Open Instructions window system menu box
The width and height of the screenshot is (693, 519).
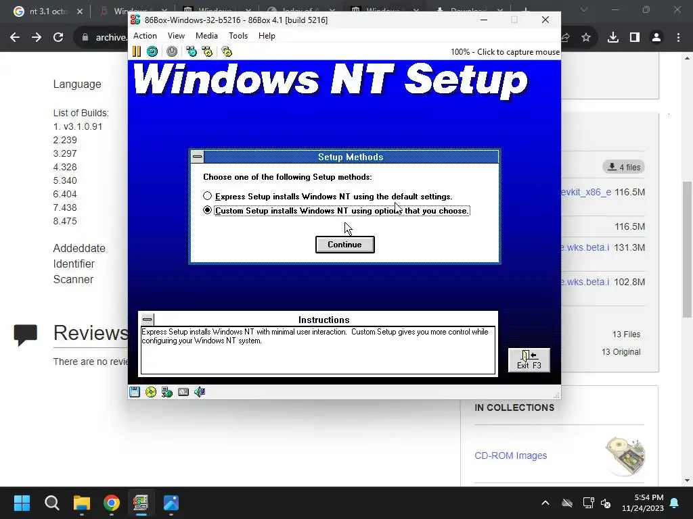[147, 319]
